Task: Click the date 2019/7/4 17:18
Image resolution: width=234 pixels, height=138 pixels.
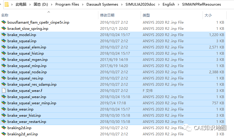Action: click(x=113, y=103)
